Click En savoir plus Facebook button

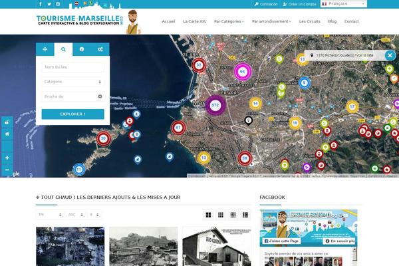click(340, 241)
